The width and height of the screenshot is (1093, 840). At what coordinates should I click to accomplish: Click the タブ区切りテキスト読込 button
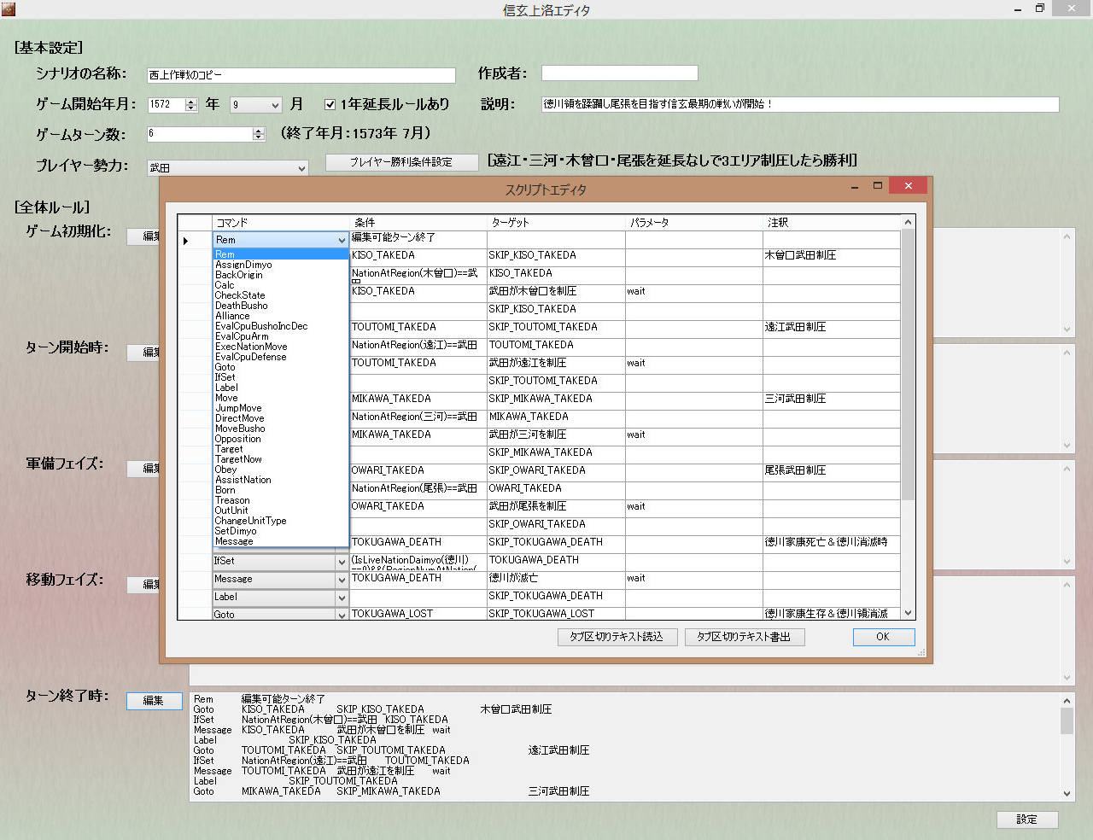[616, 637]
